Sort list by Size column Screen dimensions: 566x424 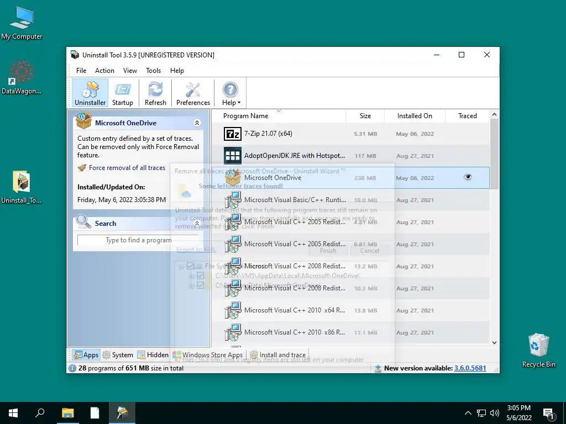[x=365, y=116]
